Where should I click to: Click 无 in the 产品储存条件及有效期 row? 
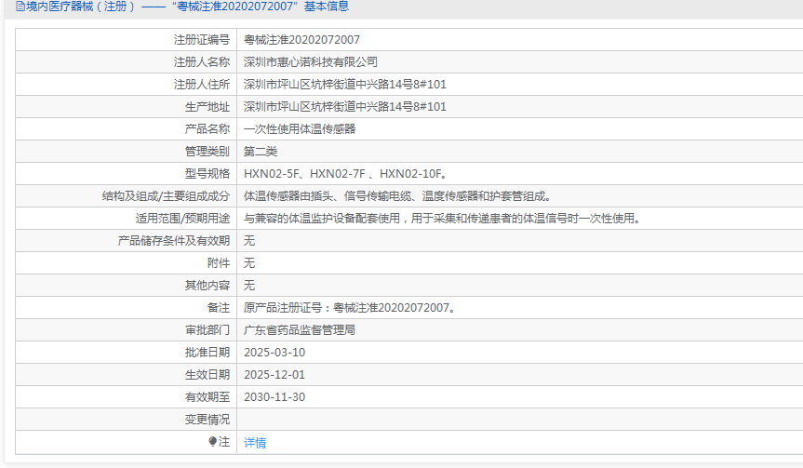249,241
